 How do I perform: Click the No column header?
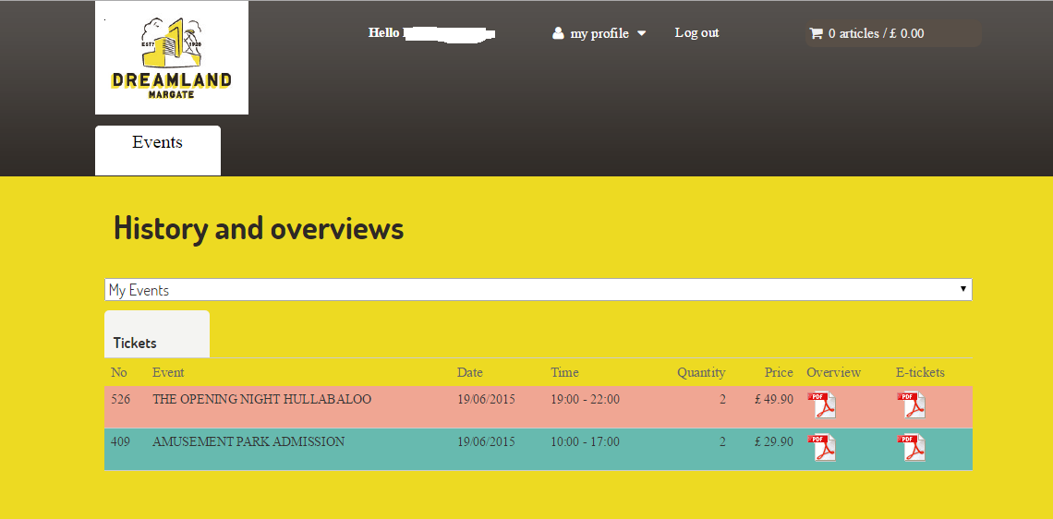[x=119, y=372]
